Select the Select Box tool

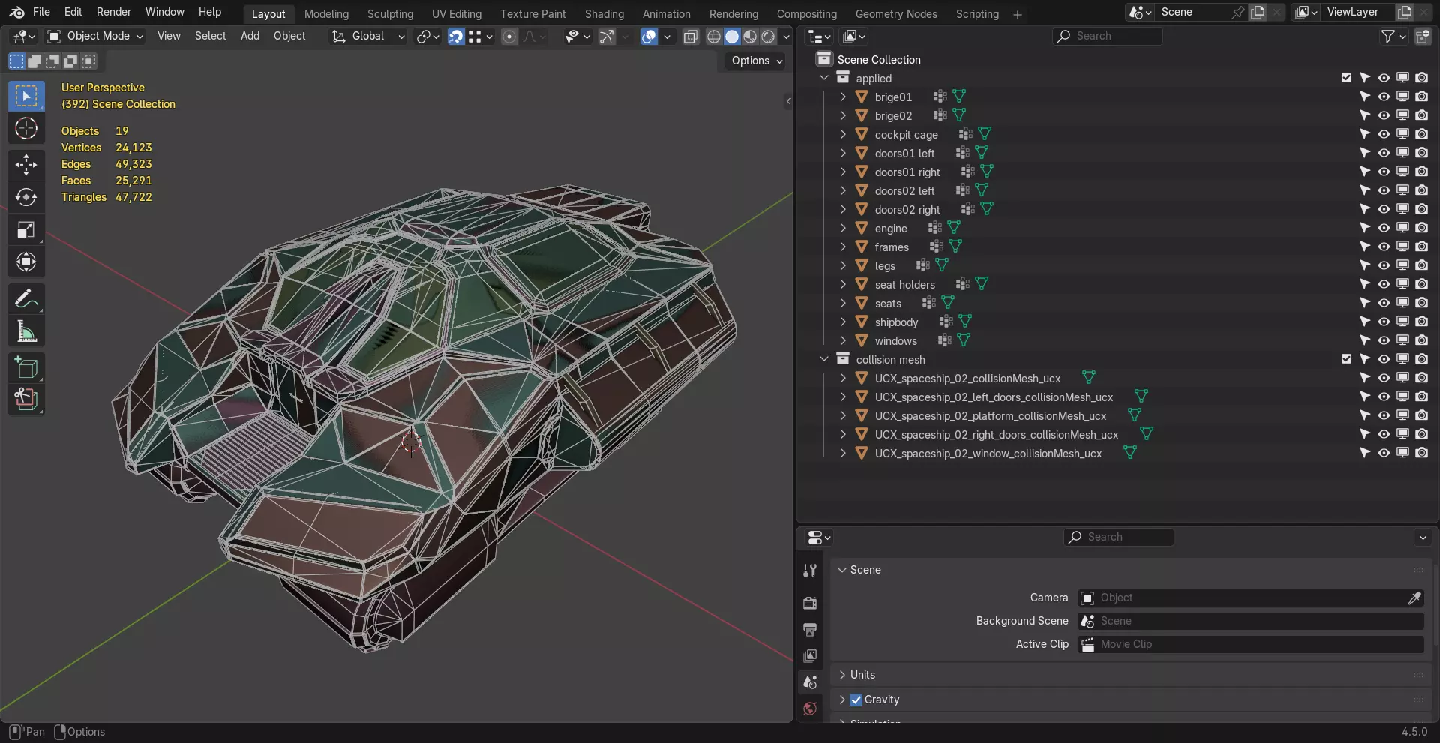click(26, 96)
